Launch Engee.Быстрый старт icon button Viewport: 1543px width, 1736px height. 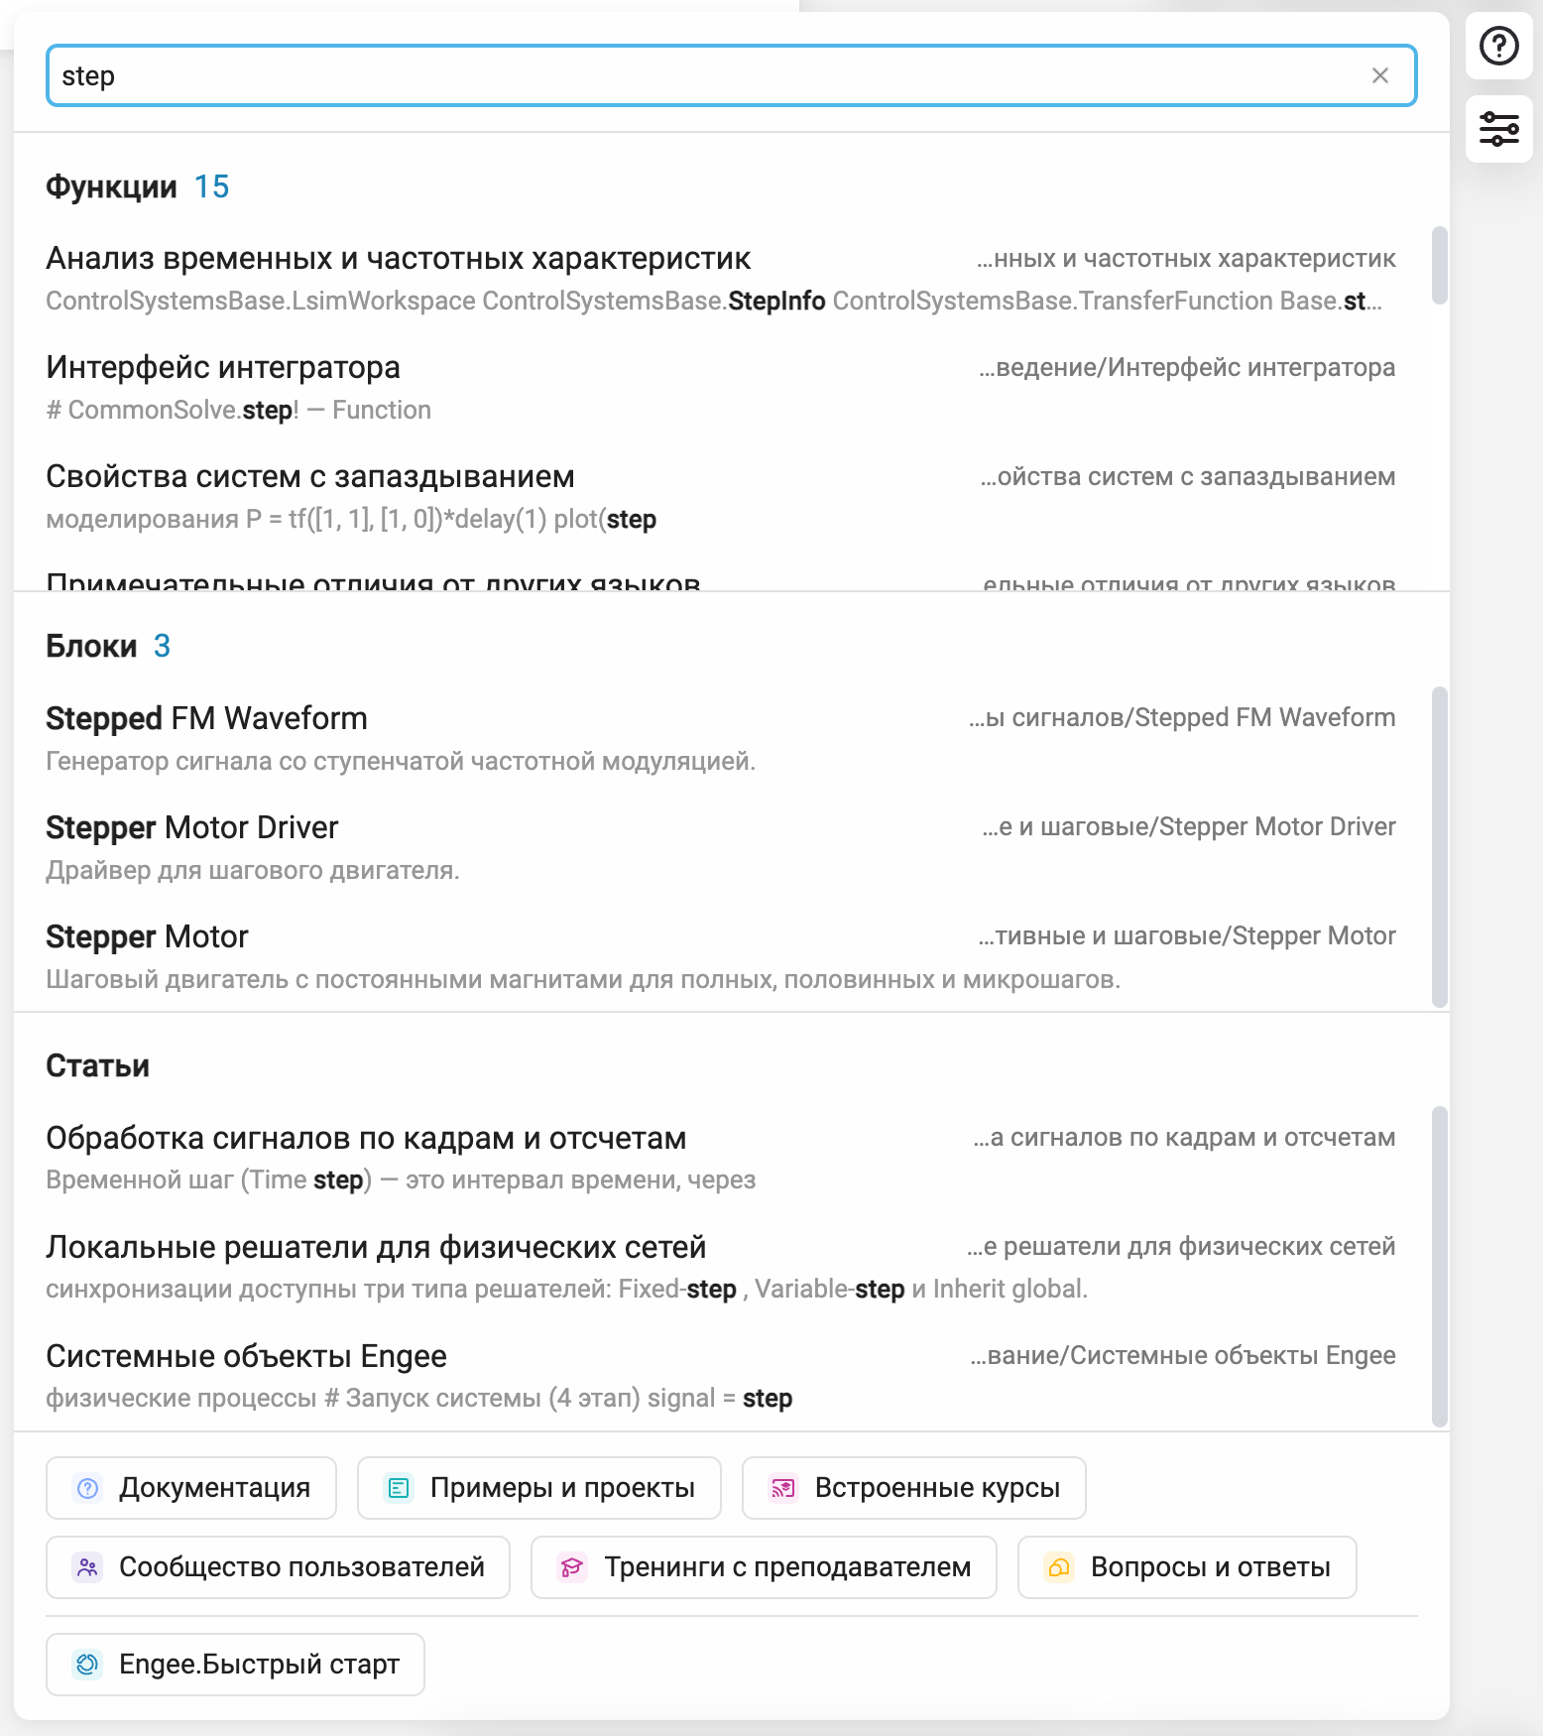235,1664
